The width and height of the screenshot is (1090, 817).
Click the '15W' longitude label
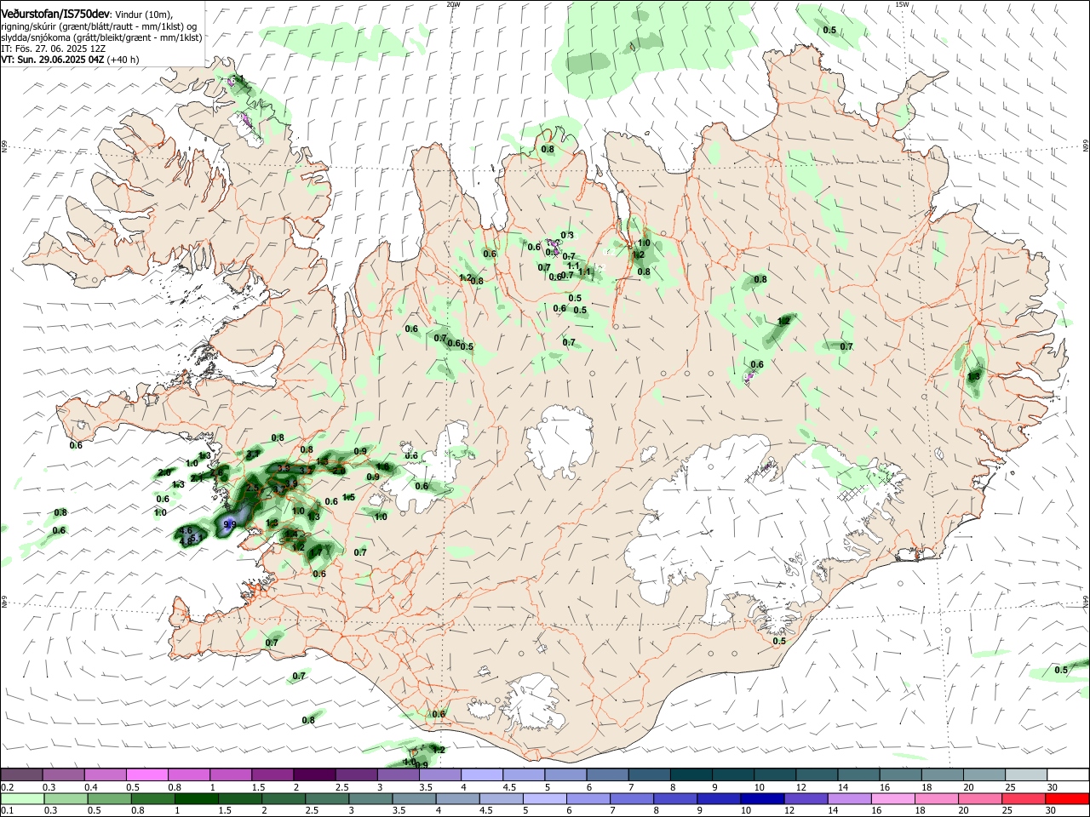point(902,4)
